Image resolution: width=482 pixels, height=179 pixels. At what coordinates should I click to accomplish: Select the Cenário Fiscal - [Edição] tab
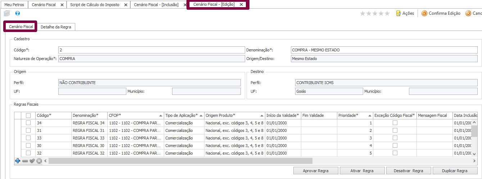pyautogui.click(x=214, y=5)
